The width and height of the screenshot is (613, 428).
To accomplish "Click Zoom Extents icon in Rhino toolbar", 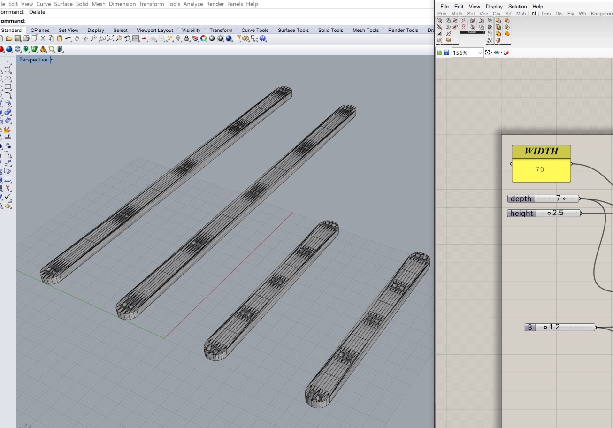I will (110, 38).
